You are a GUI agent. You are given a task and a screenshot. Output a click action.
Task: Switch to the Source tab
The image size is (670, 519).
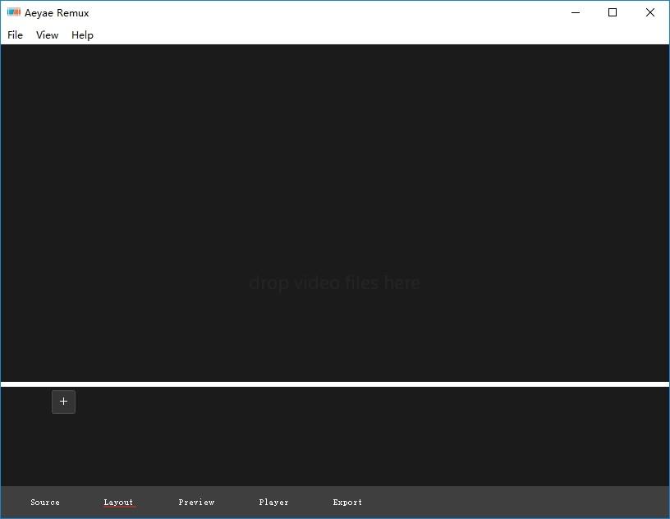tap(45, 503)
